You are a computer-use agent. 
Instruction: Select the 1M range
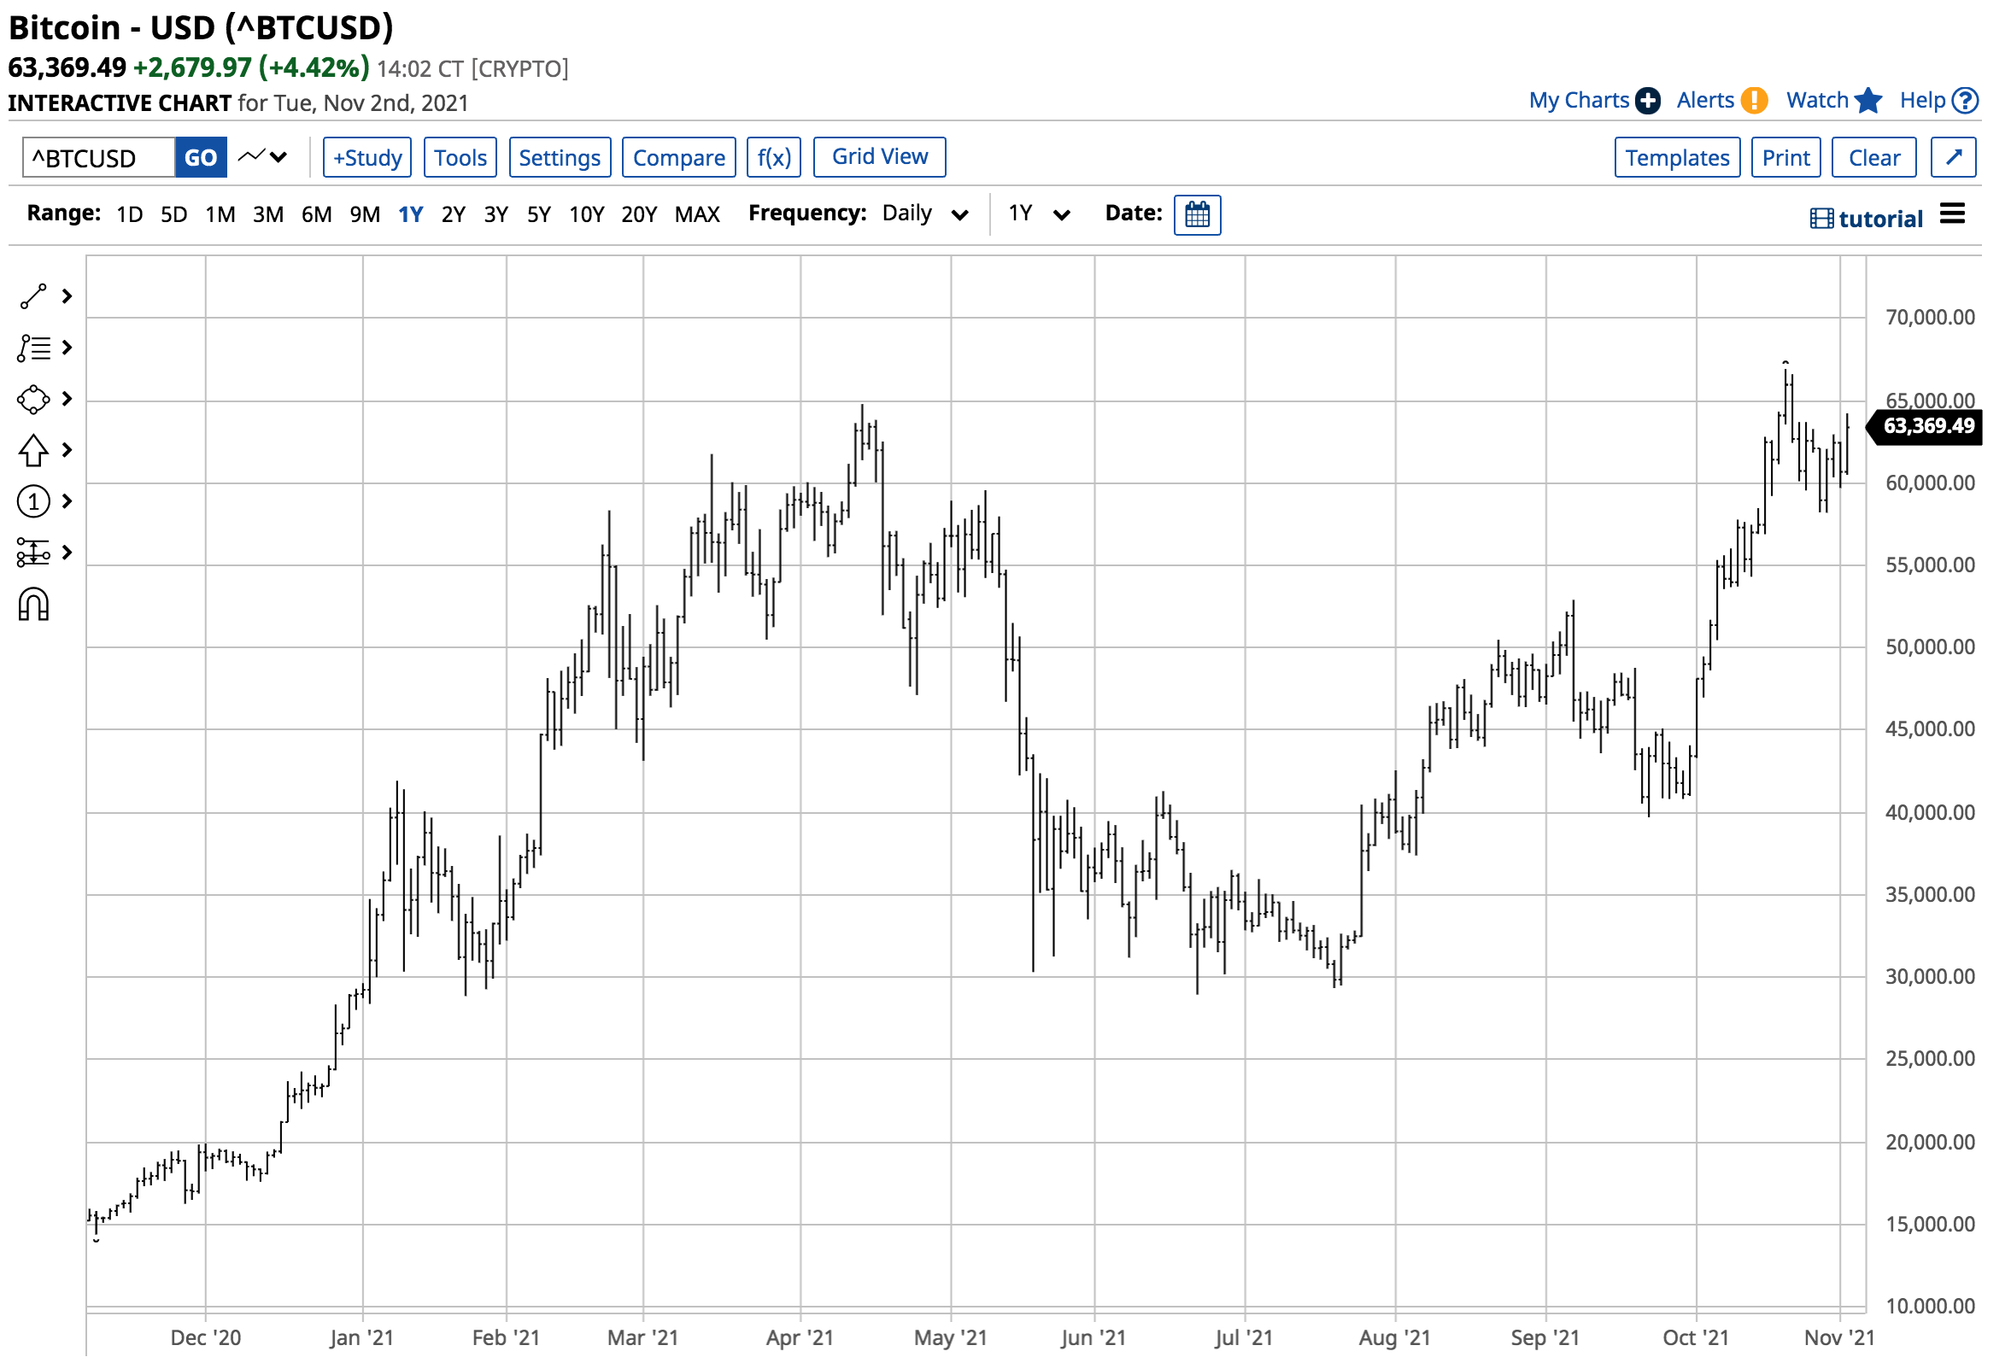point(220,214)
